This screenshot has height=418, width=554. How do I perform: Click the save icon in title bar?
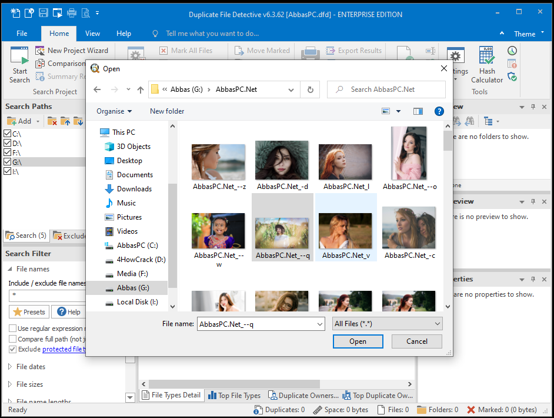43,13
